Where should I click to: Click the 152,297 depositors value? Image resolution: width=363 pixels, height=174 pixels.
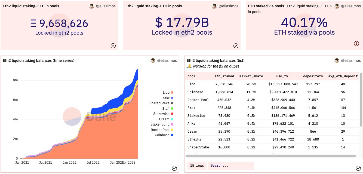[x=313, y=84]
